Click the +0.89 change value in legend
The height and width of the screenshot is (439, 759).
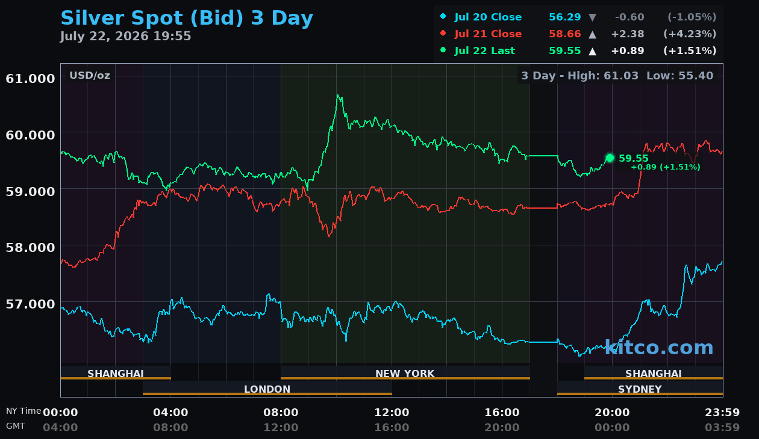click(x=628, y=51)
